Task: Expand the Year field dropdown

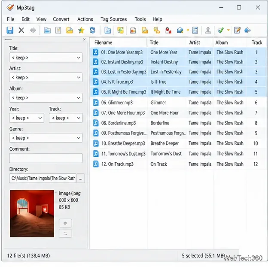Action: point(40,118)
